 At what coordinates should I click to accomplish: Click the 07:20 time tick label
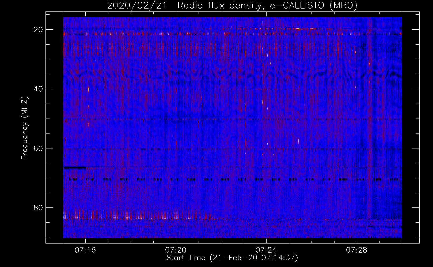tap(176, 250)
